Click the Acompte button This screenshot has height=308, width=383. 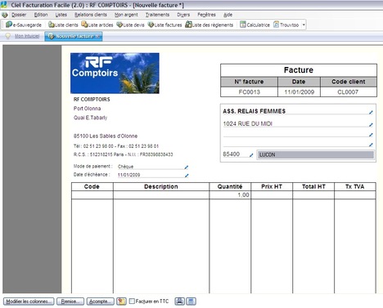100,301
